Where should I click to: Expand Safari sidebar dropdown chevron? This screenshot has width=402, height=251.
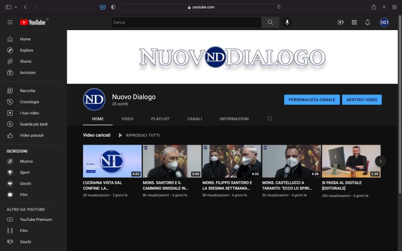pos(16,7)
